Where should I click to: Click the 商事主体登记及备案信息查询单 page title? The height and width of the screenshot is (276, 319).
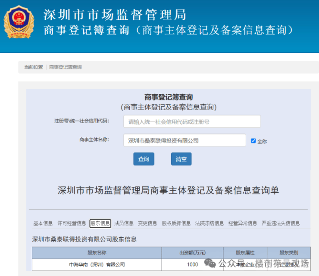click(x=168, y=190)
